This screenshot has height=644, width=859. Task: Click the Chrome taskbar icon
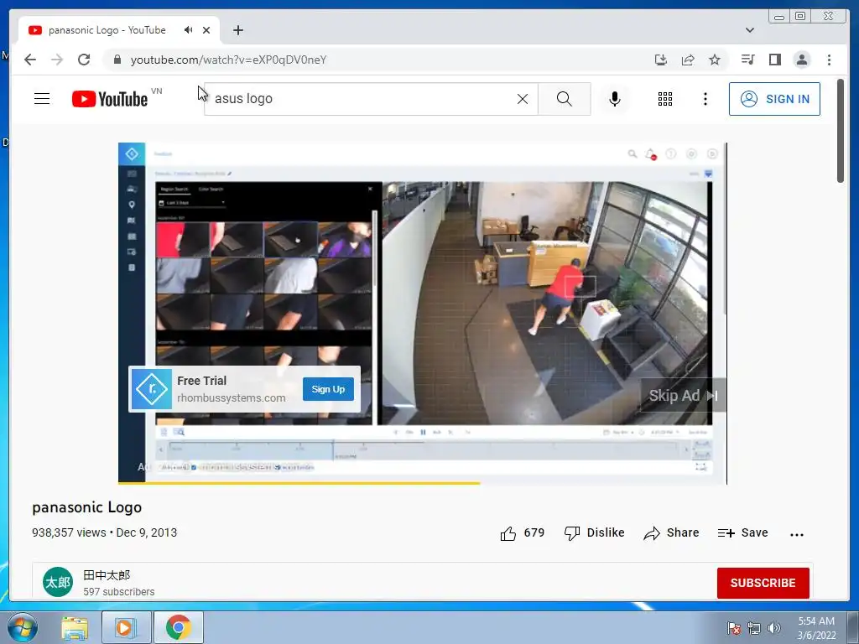[179, 627]
